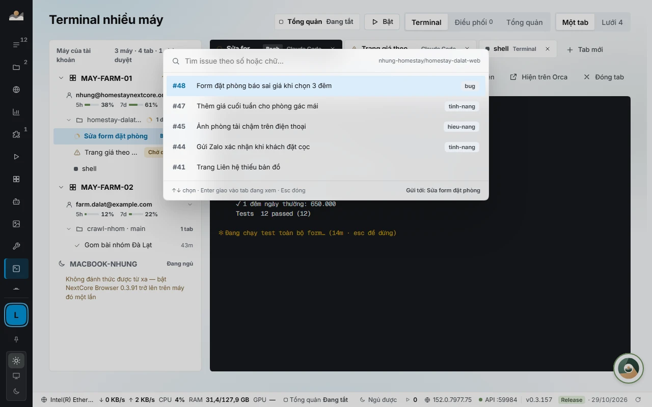Select issue #48 Form đặt phòng báo sai giá
The height and width of the screenshot is (407, 652).
326,86
